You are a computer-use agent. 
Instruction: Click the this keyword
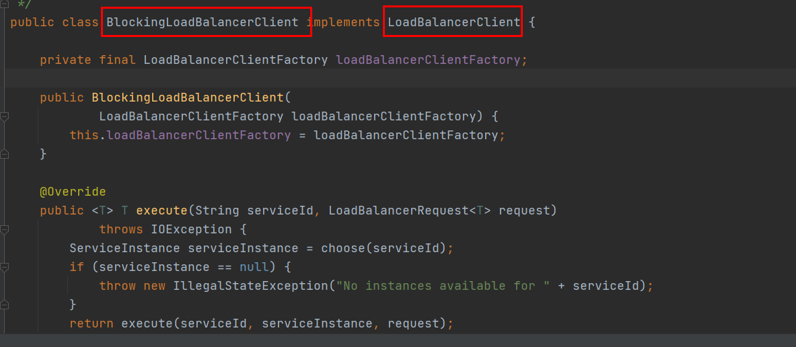[x=84, y=135]
